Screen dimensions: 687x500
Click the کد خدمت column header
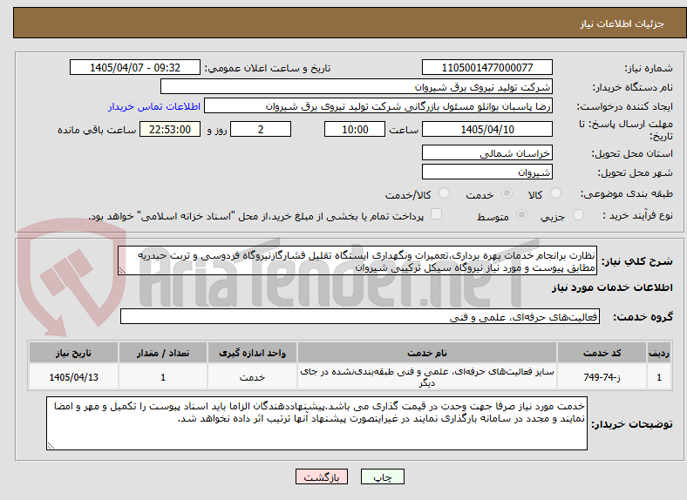602,353
